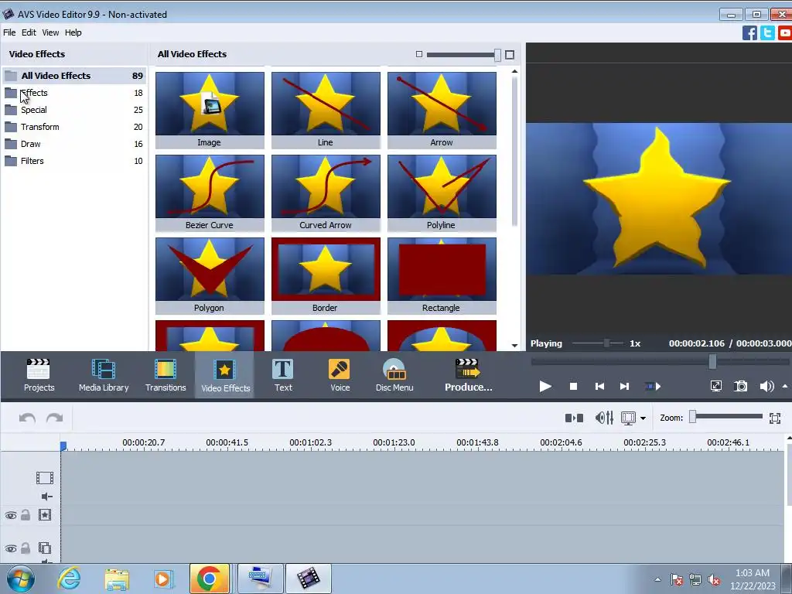The width and height of the screenshot is (792, 594).
Task: Open the Facebook link icon
Action: (749, 32)
